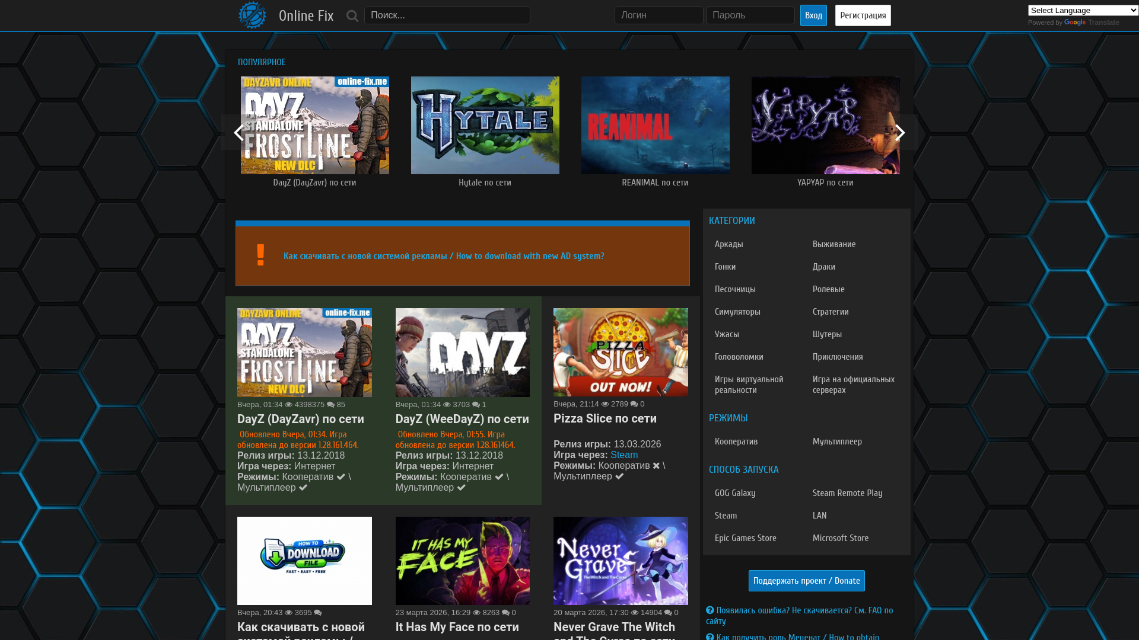Open the REANIMAL carousel thumbnail
This screenshot has width=1139, height=640.
pyautogui.click(x=656, y=125)
